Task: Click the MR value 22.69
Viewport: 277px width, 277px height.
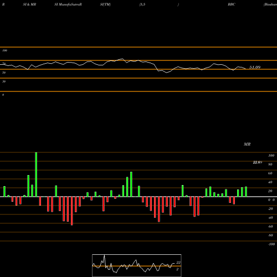Action: point(258,162)
